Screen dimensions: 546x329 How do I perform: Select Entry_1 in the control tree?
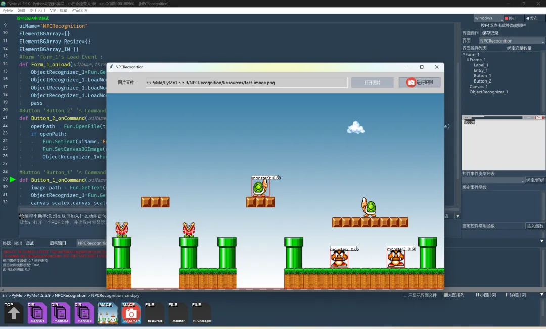pyautogui.click(x=481, y=70)
